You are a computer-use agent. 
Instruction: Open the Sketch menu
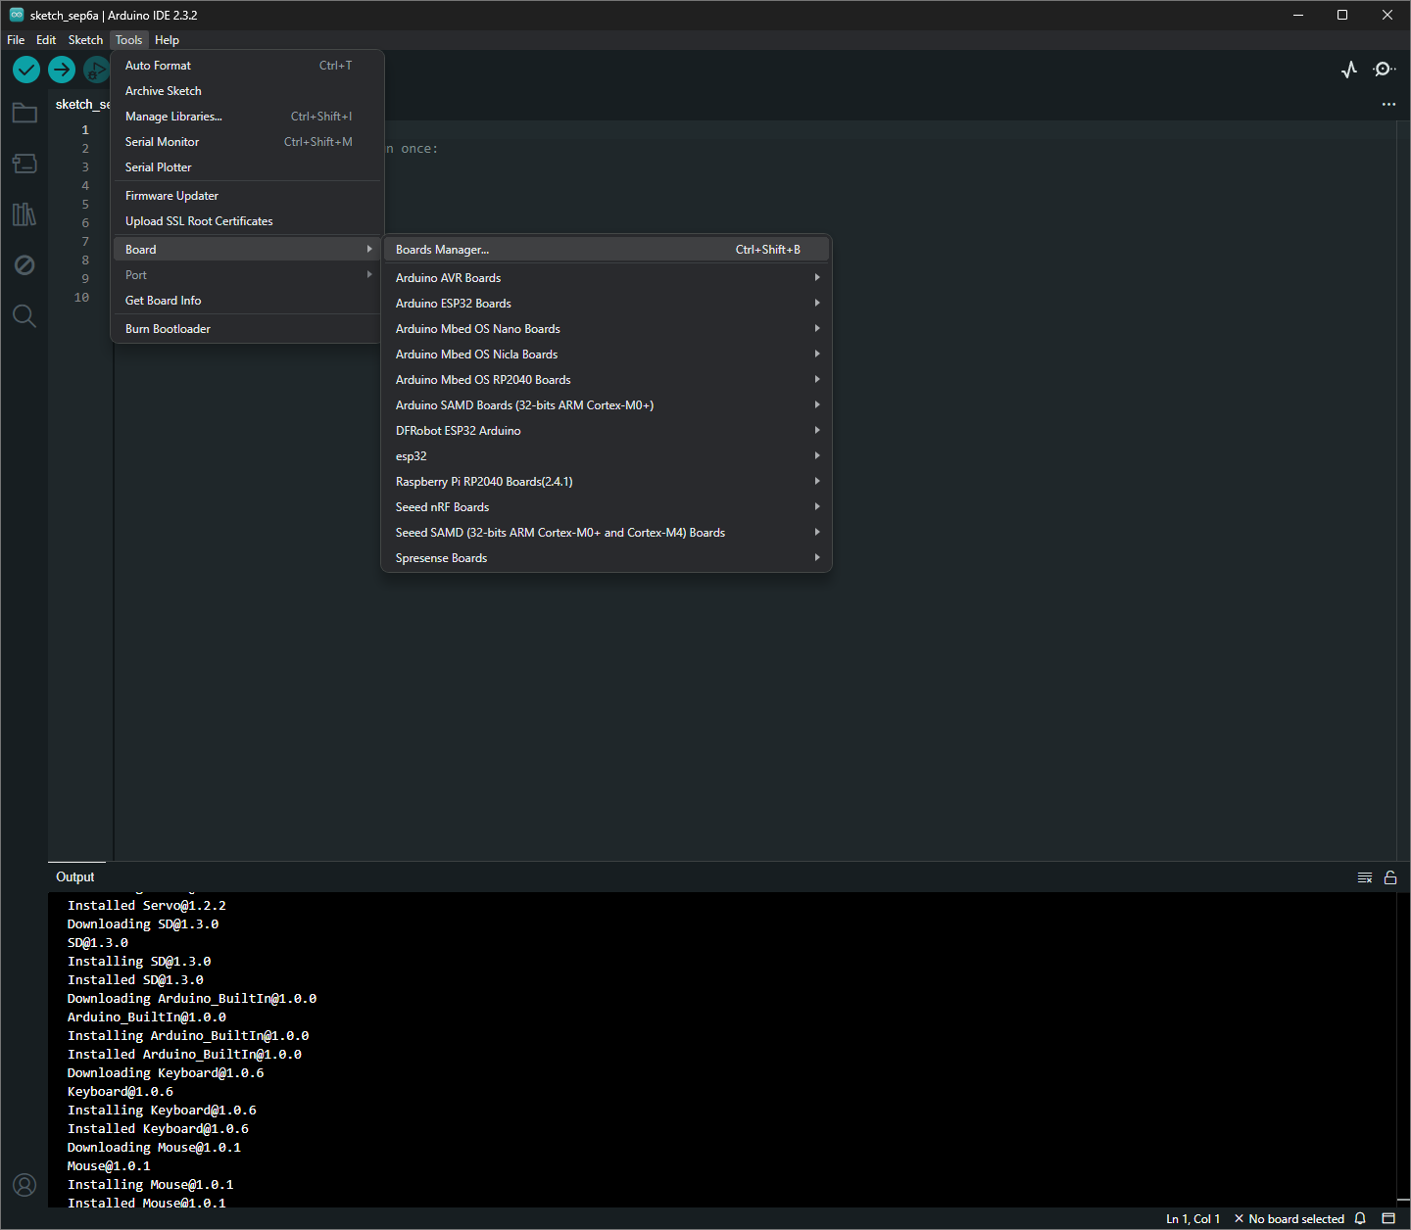pyautogui.click(x=85, y=40)
